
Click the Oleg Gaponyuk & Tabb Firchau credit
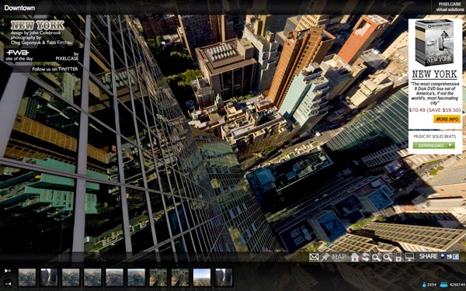click(41, 43)
